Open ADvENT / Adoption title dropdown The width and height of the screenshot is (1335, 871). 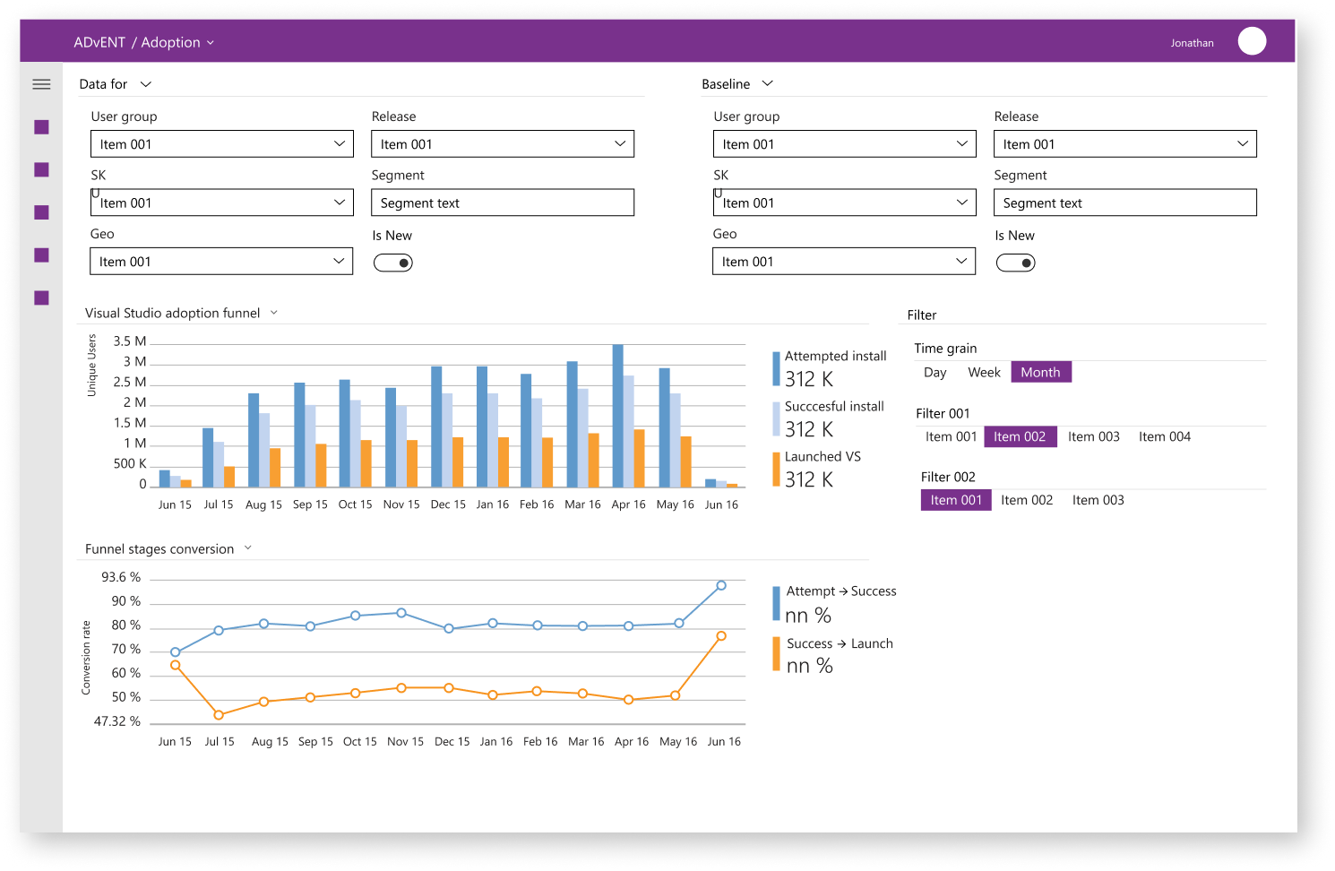tap(210, 43)
